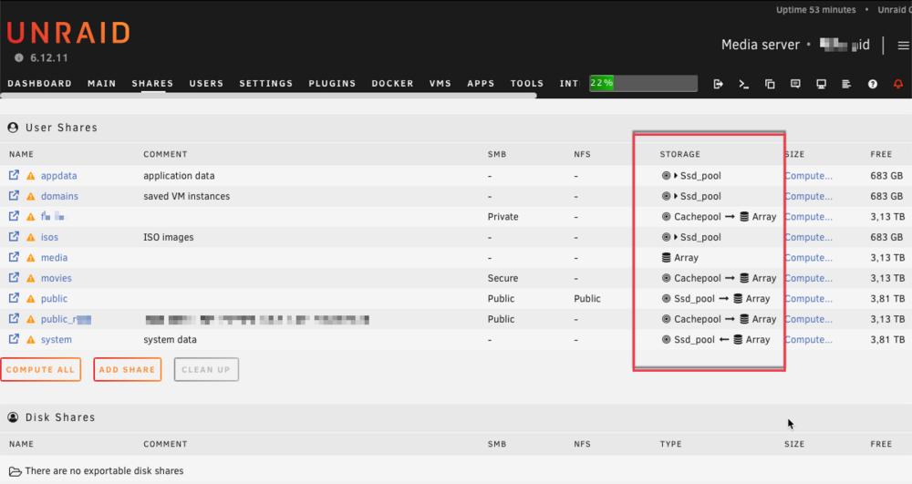Go to the VMs tab
This screenshot has height=484, width=912.
click(440, 84)
